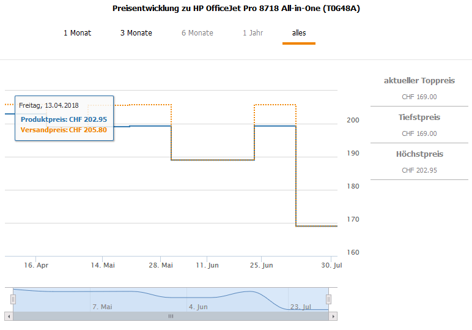Click the Tiefstpreis CHF 169.00 value
The image size is (472, 330).
tap(419, 133)
